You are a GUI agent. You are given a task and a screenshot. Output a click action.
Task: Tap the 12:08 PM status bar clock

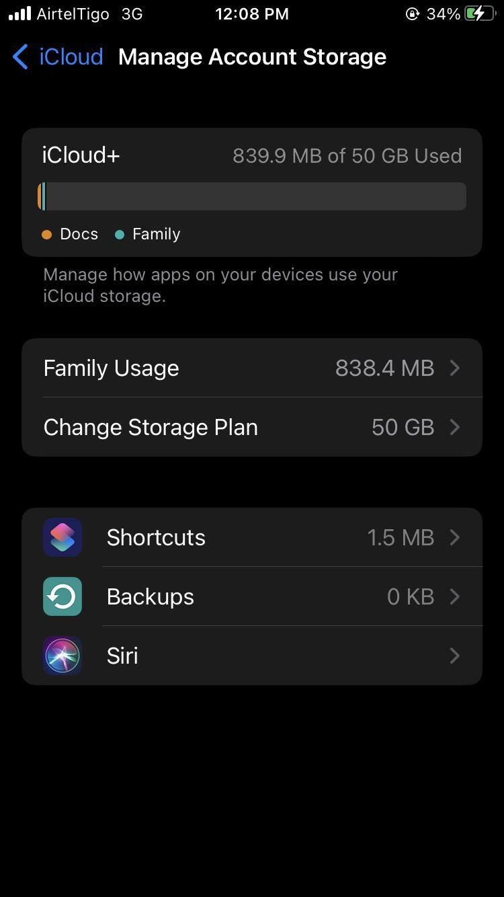pos(252,14)
